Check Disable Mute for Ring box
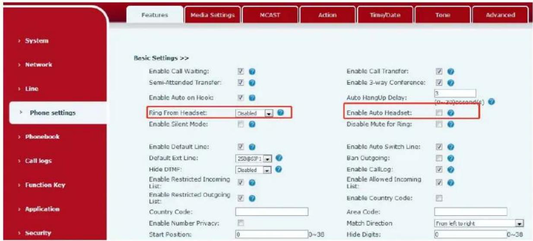 pyautogui.click(x=440, y=124)
